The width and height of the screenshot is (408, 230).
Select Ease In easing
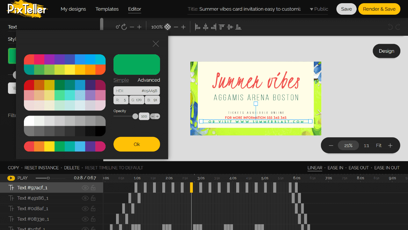[x=335, y=168]
